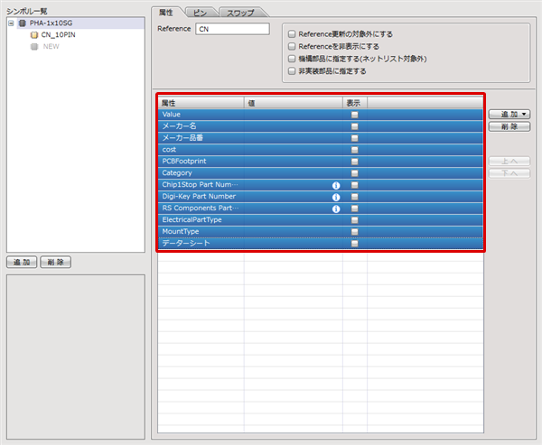Switch to the 属性 tab
542x445 pixels.
(x=166, y=13)
